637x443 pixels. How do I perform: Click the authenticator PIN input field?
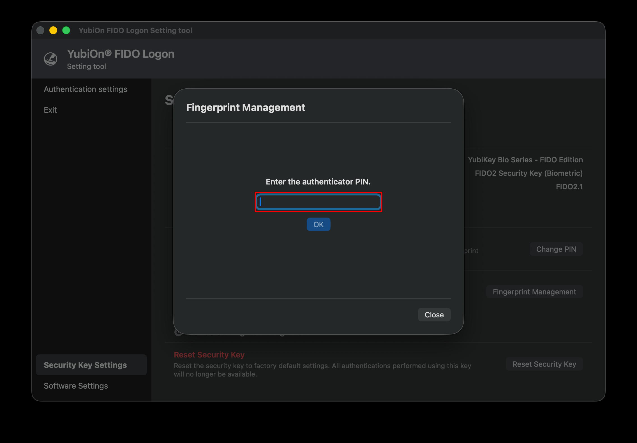tap(318, 202)
